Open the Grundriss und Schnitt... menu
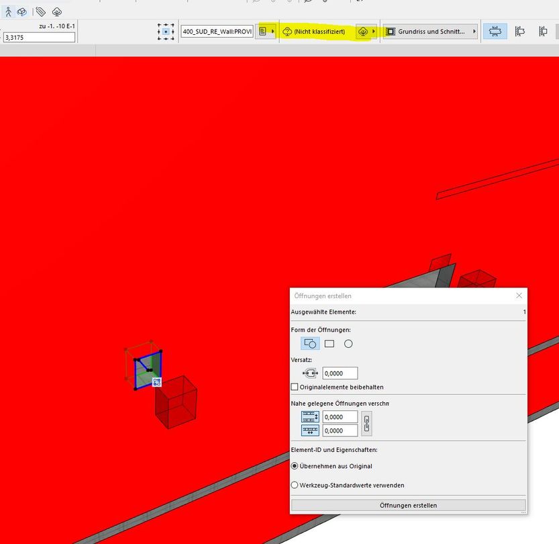 click(430, 32)
